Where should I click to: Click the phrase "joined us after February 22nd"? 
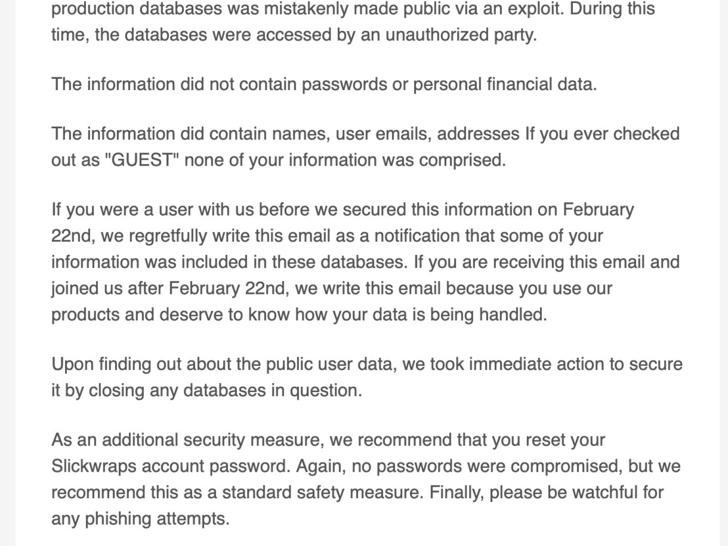(170, 288)
